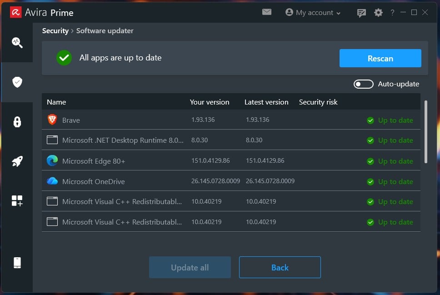
Task: Open the Privacy padlock sidebar icon
Action: pyautogui.click(x=17, y=122)
